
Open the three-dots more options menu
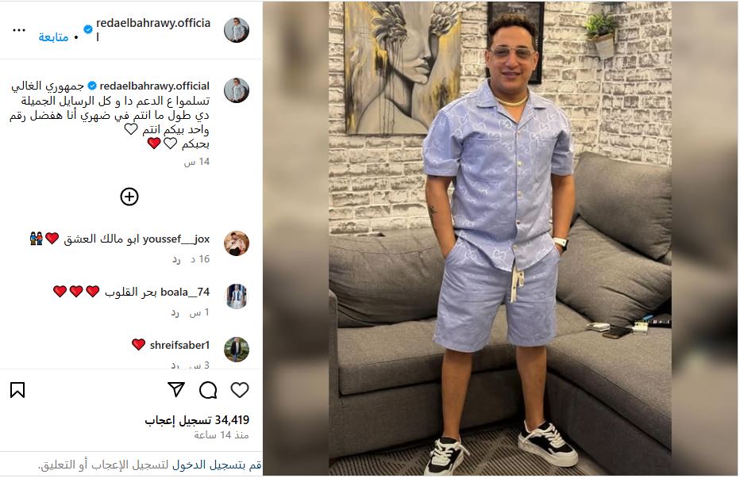pos(19,30)
